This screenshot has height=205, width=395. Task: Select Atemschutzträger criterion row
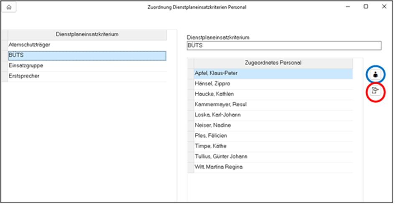[87, 44]
